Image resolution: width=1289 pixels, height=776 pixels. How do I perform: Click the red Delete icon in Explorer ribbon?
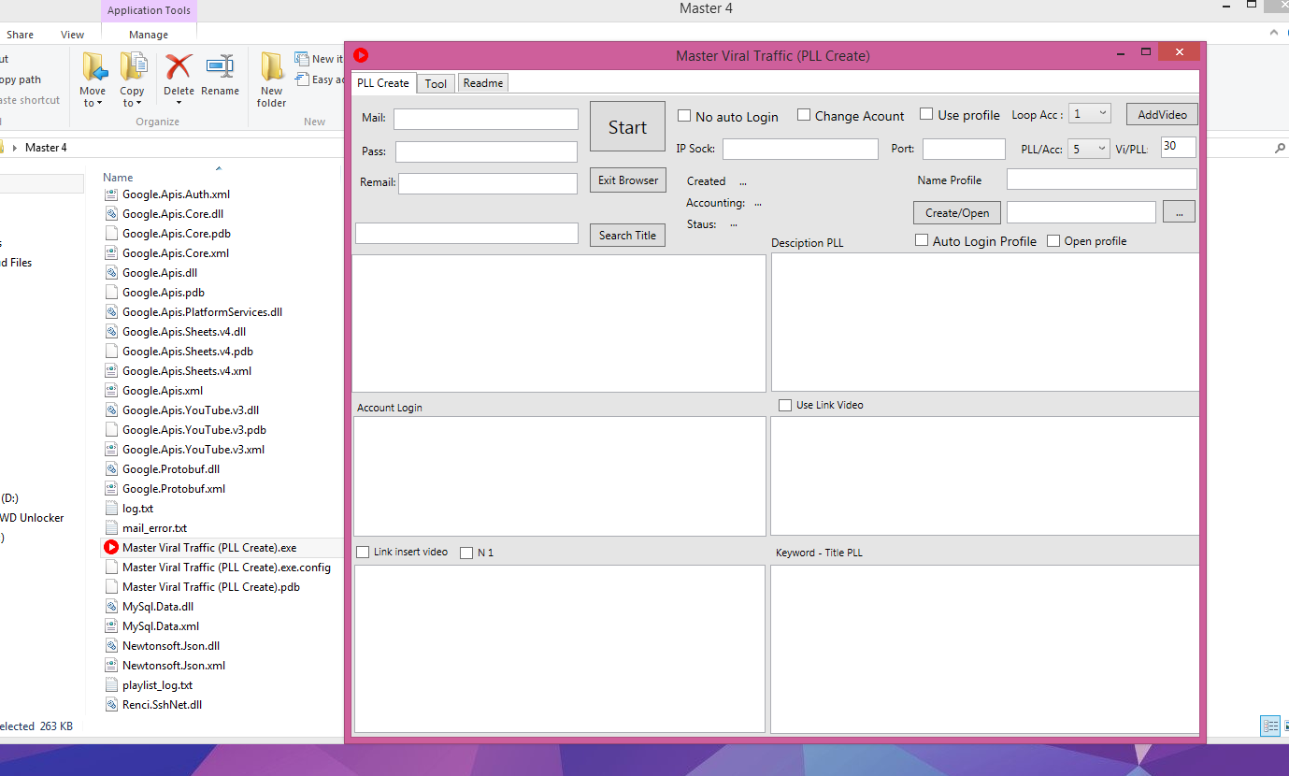179,66
